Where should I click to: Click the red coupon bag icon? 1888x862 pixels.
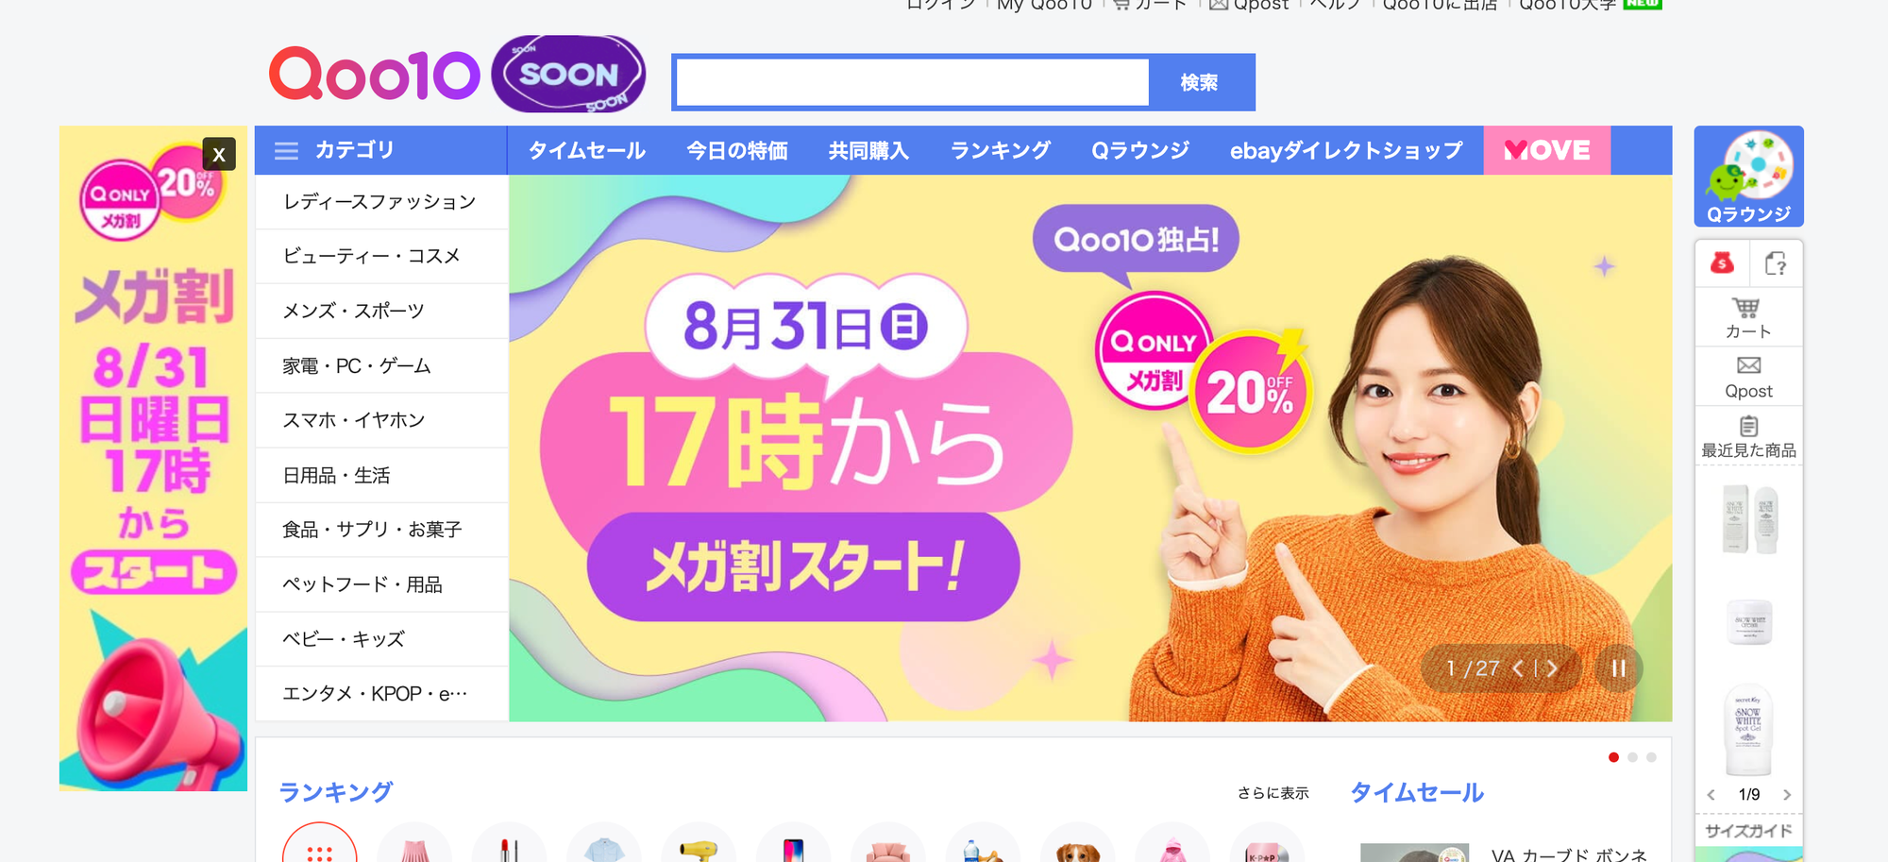point(1722,262)
